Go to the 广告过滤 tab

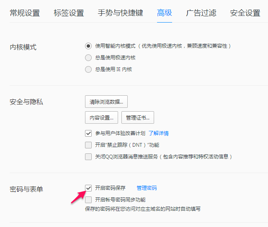click(x=201, y=13)
